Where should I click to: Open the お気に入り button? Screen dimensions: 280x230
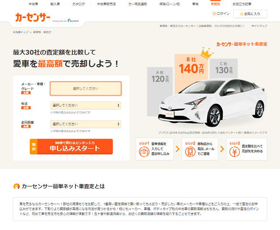point(250,14)
